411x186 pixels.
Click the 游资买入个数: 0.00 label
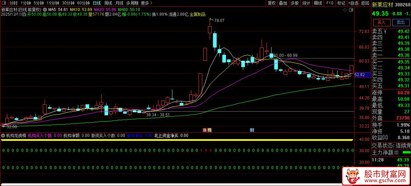pos(108,136)
